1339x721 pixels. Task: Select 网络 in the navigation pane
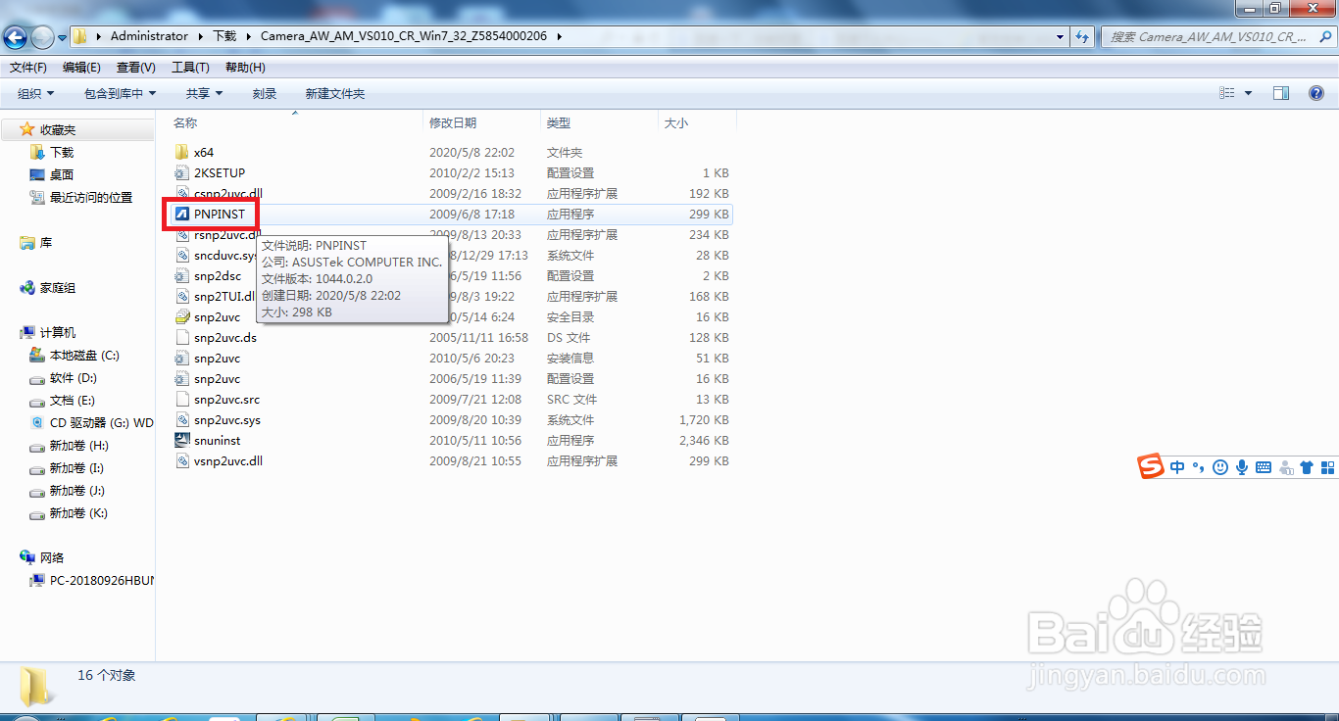tap(52, 557)
